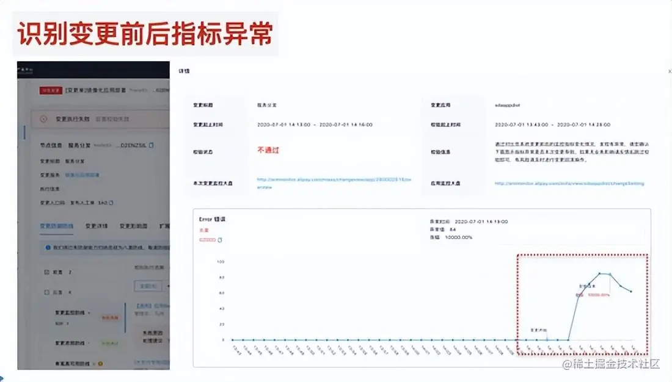Open the blue 变更服务 link
The image size is (672, 382).
[x=82, y=175]
